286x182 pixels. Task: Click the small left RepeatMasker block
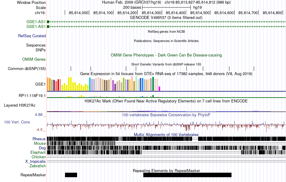pyautogui.click(x=71, y=175)
